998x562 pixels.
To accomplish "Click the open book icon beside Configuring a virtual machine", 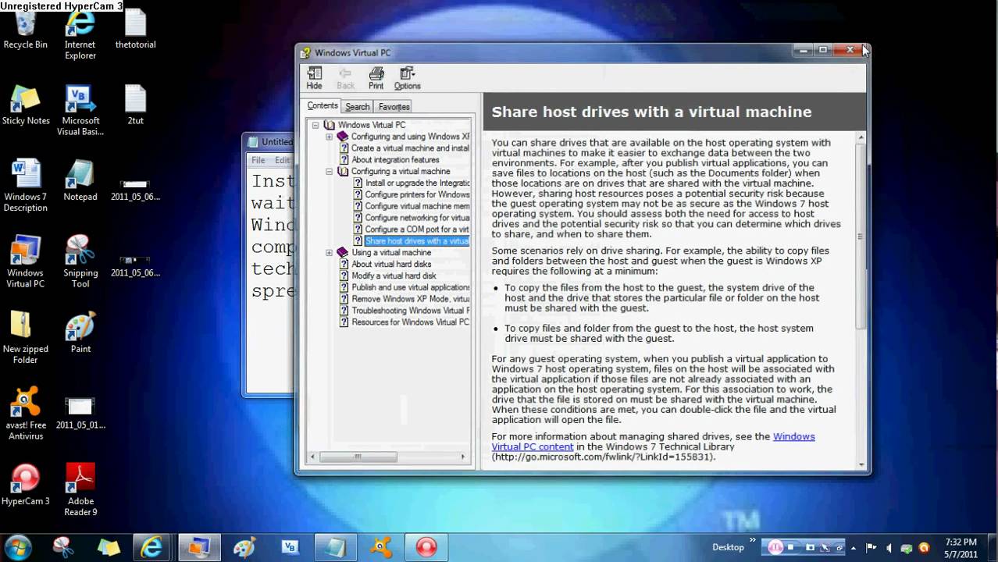I will (343, 172).
